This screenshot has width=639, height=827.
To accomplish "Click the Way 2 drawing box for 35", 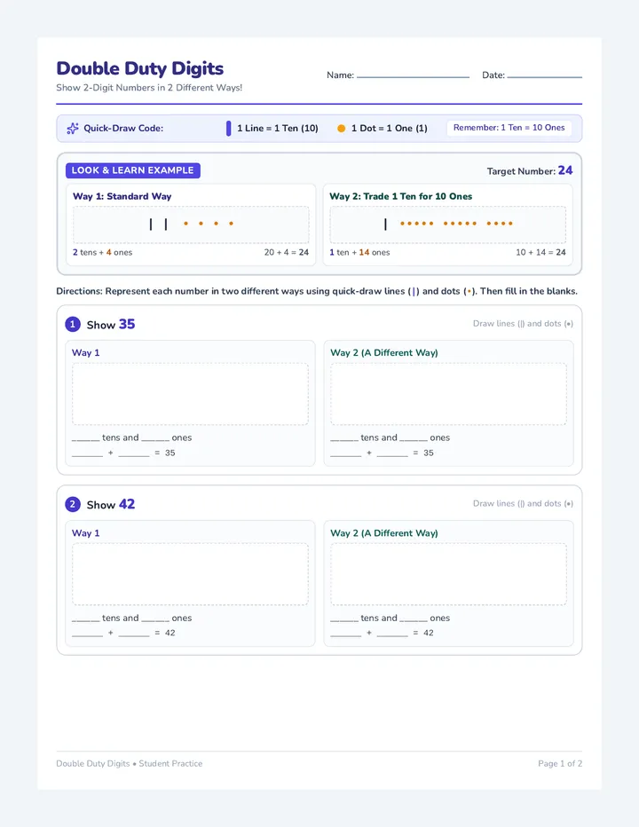I will pyautogui.click(x=448, y=393).
